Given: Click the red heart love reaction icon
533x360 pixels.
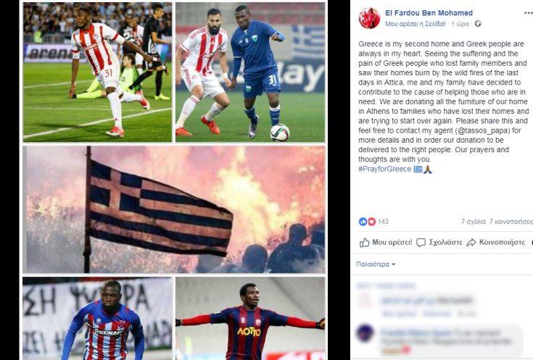Looking at the screenshot, I should coord(371,222).
